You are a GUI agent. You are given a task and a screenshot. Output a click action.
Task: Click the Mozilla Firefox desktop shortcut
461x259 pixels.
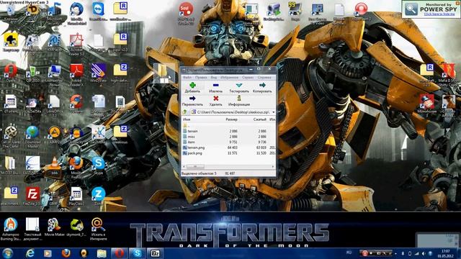pyautogui.click(x=76, y=167)
